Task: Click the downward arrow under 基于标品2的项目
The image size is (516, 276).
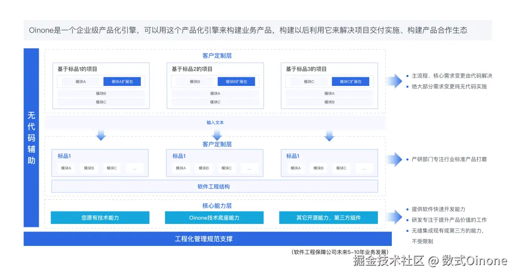Action: (216, 135)
